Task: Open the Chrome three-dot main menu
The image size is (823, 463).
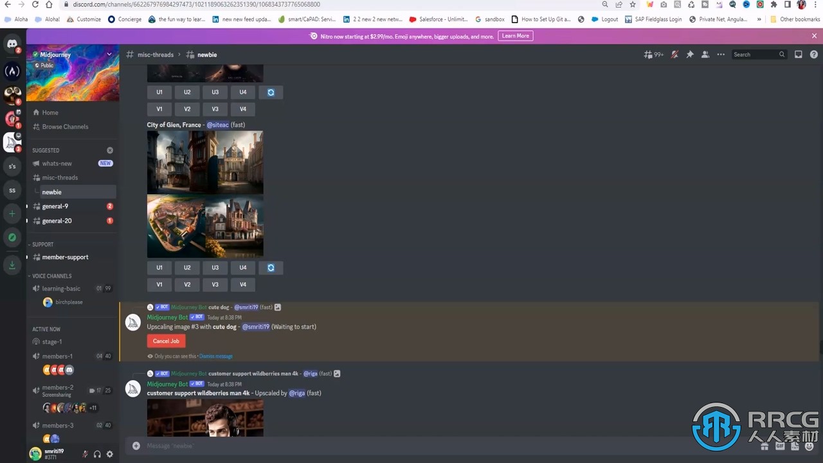Action: click(x=815, y=5)
